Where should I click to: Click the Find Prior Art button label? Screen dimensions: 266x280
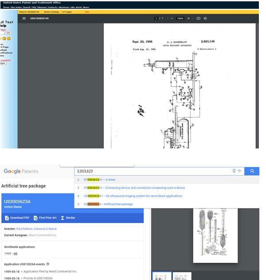48,218
